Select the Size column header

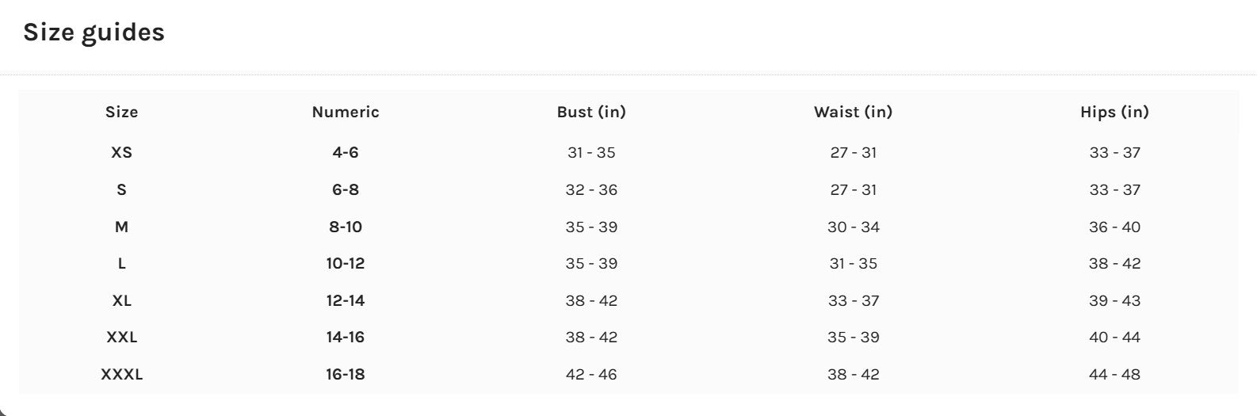coord(121,112)
